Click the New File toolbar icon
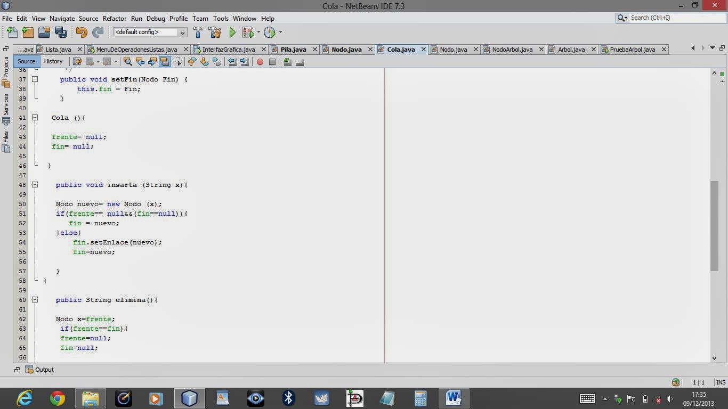Image resolution: width=728 pixels, height=409 pixels. [x=12, y=32]
